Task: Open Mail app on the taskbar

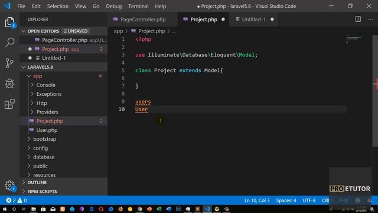Action: 53,209
